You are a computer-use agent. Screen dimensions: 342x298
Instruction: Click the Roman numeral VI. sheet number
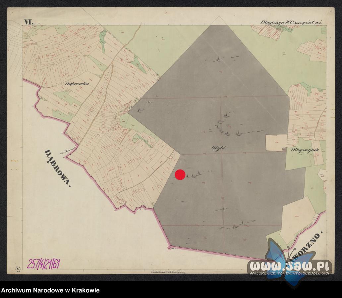click(28, 22)
